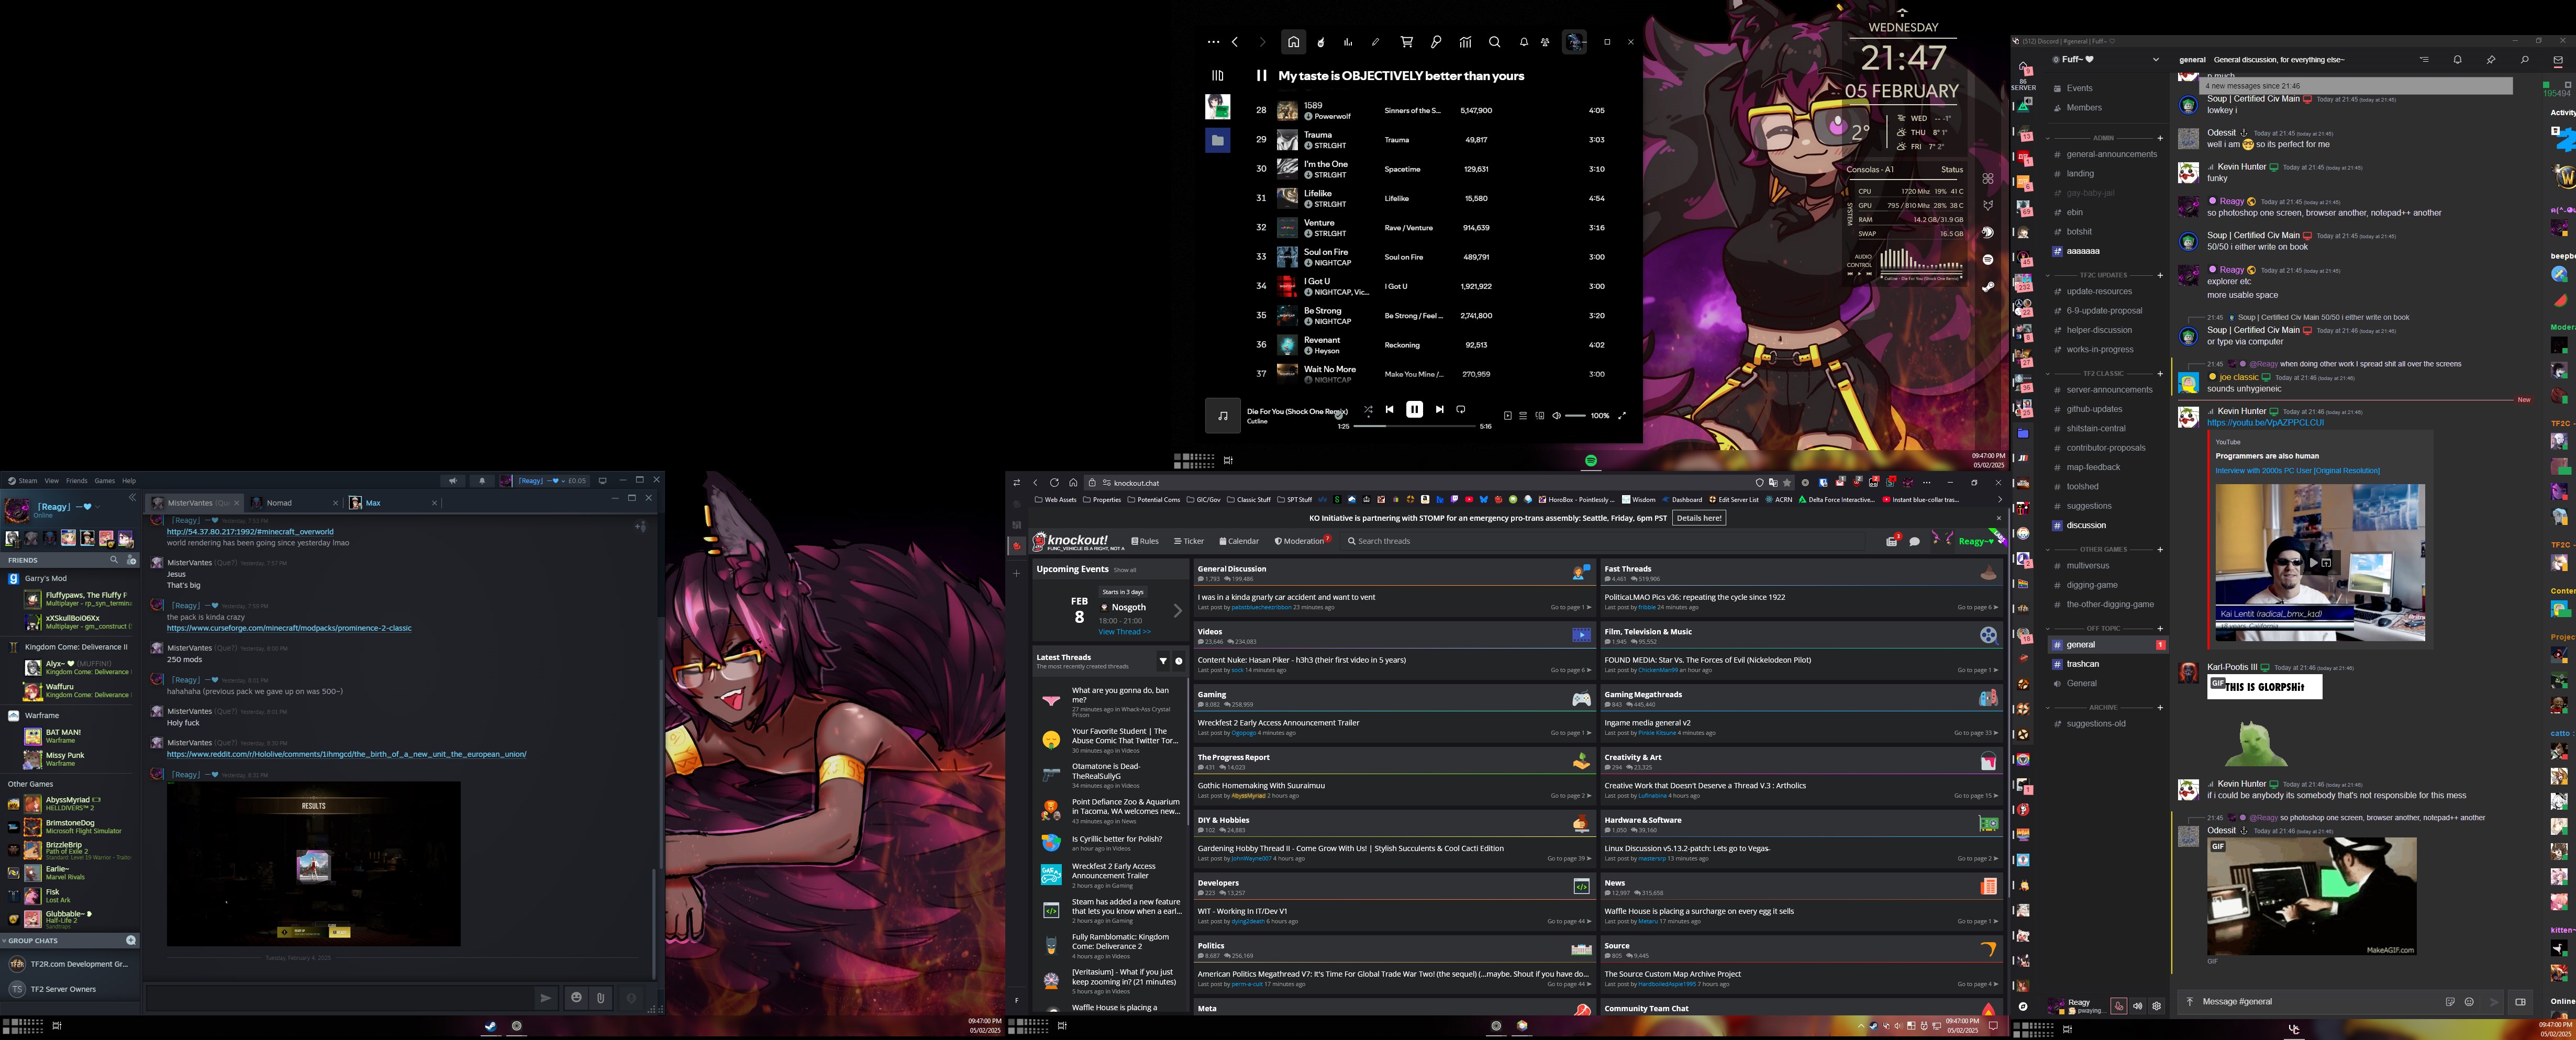The width and height of the screenshot is (2576, 1040).
Task: Toggle Discord deafen headphones
Action: (2137, 1006)
